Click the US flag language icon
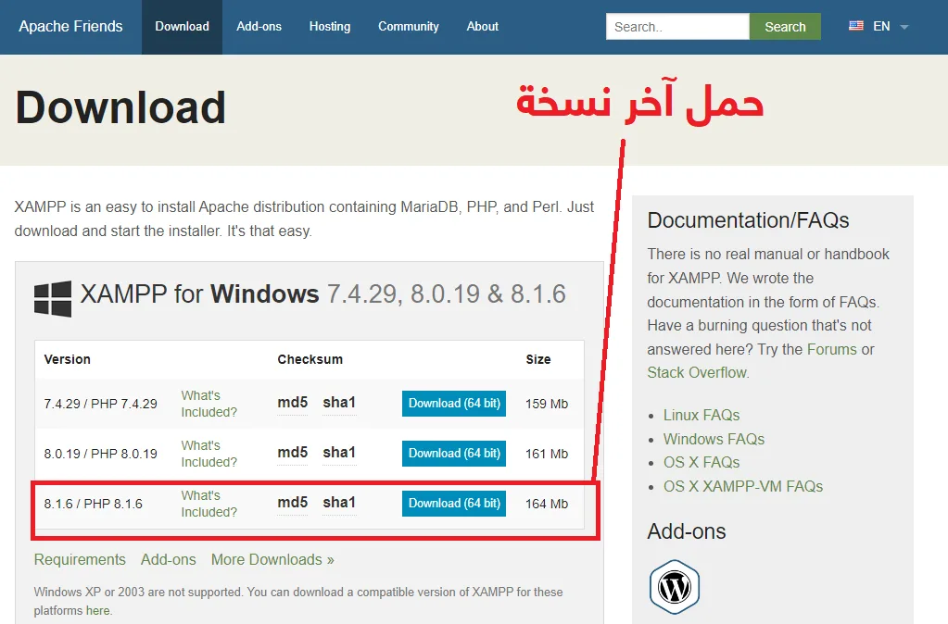The image size is (948, 624). [x=856, y=26]
